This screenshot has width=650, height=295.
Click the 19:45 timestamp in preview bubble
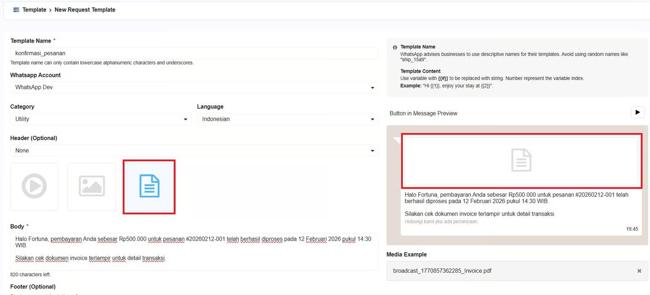tap(632, 229)
